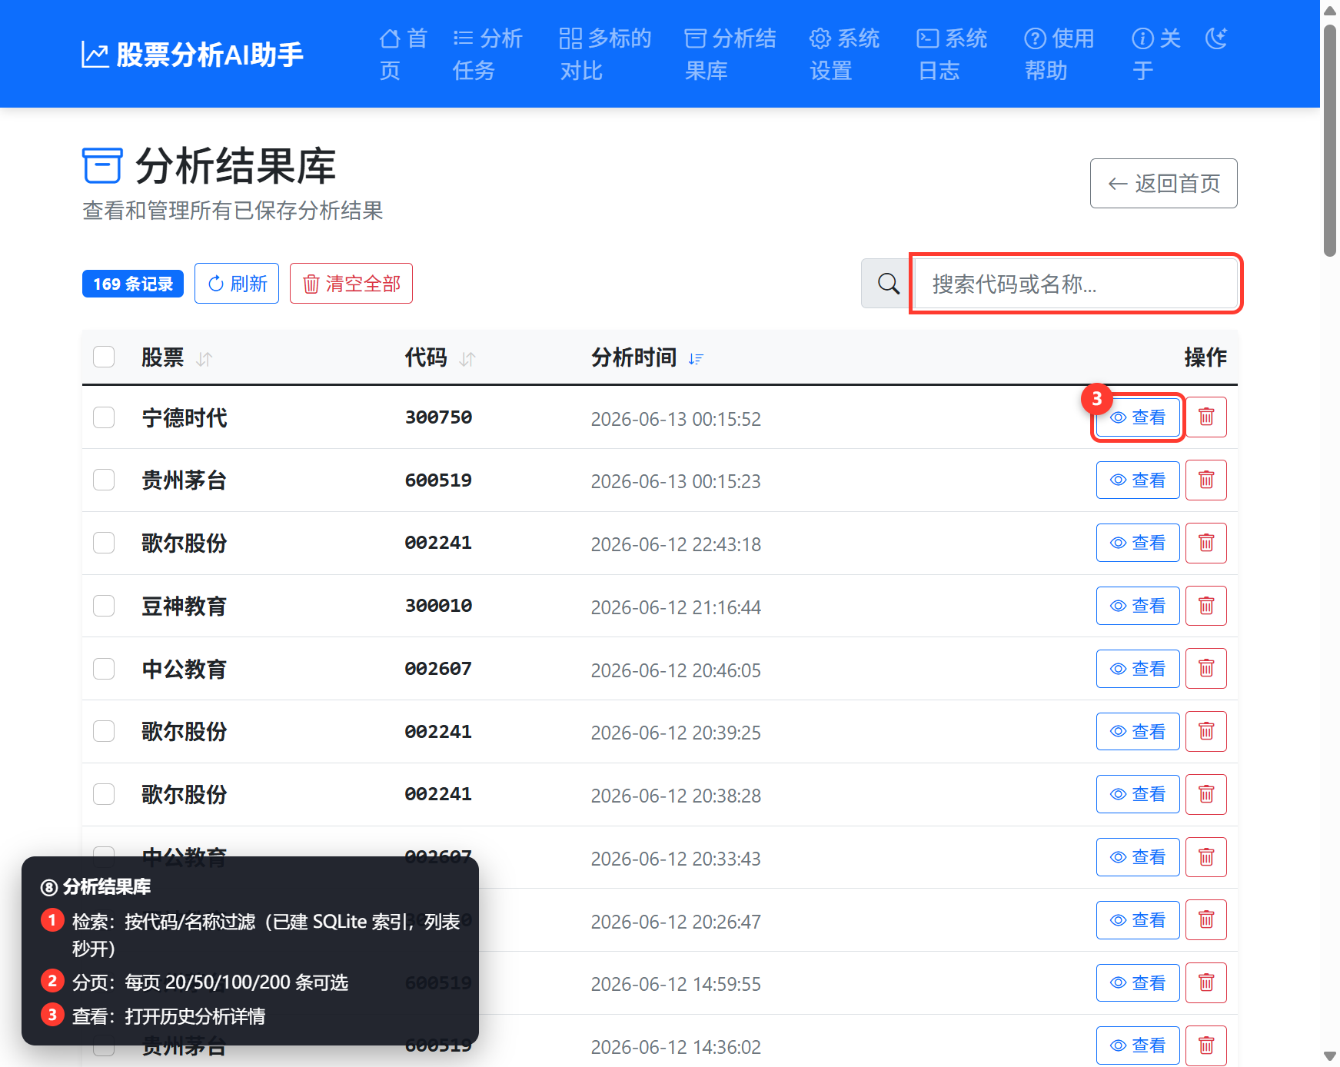Focus the 搜索代码或名称 input field

1076,284
